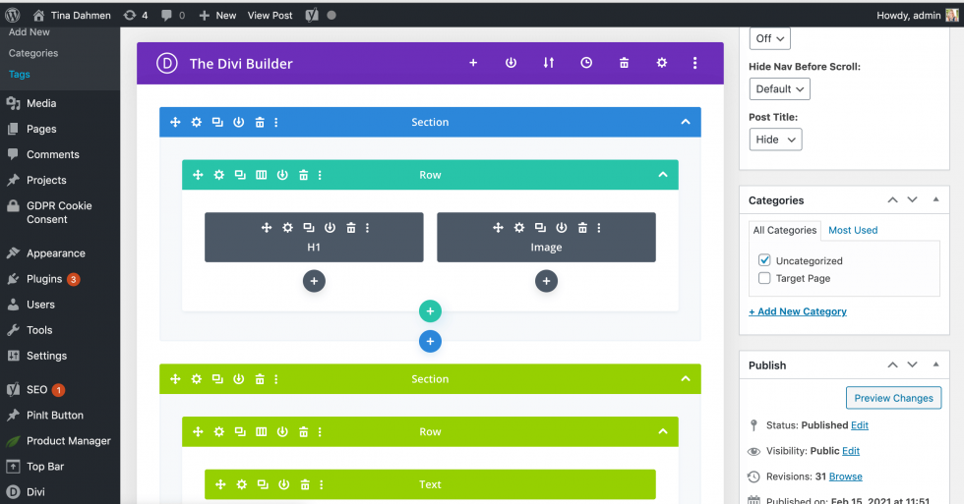The width and height of the screenshot is (964, 504).
Task: Disable green Section with power icon
Action: [238, 379]
